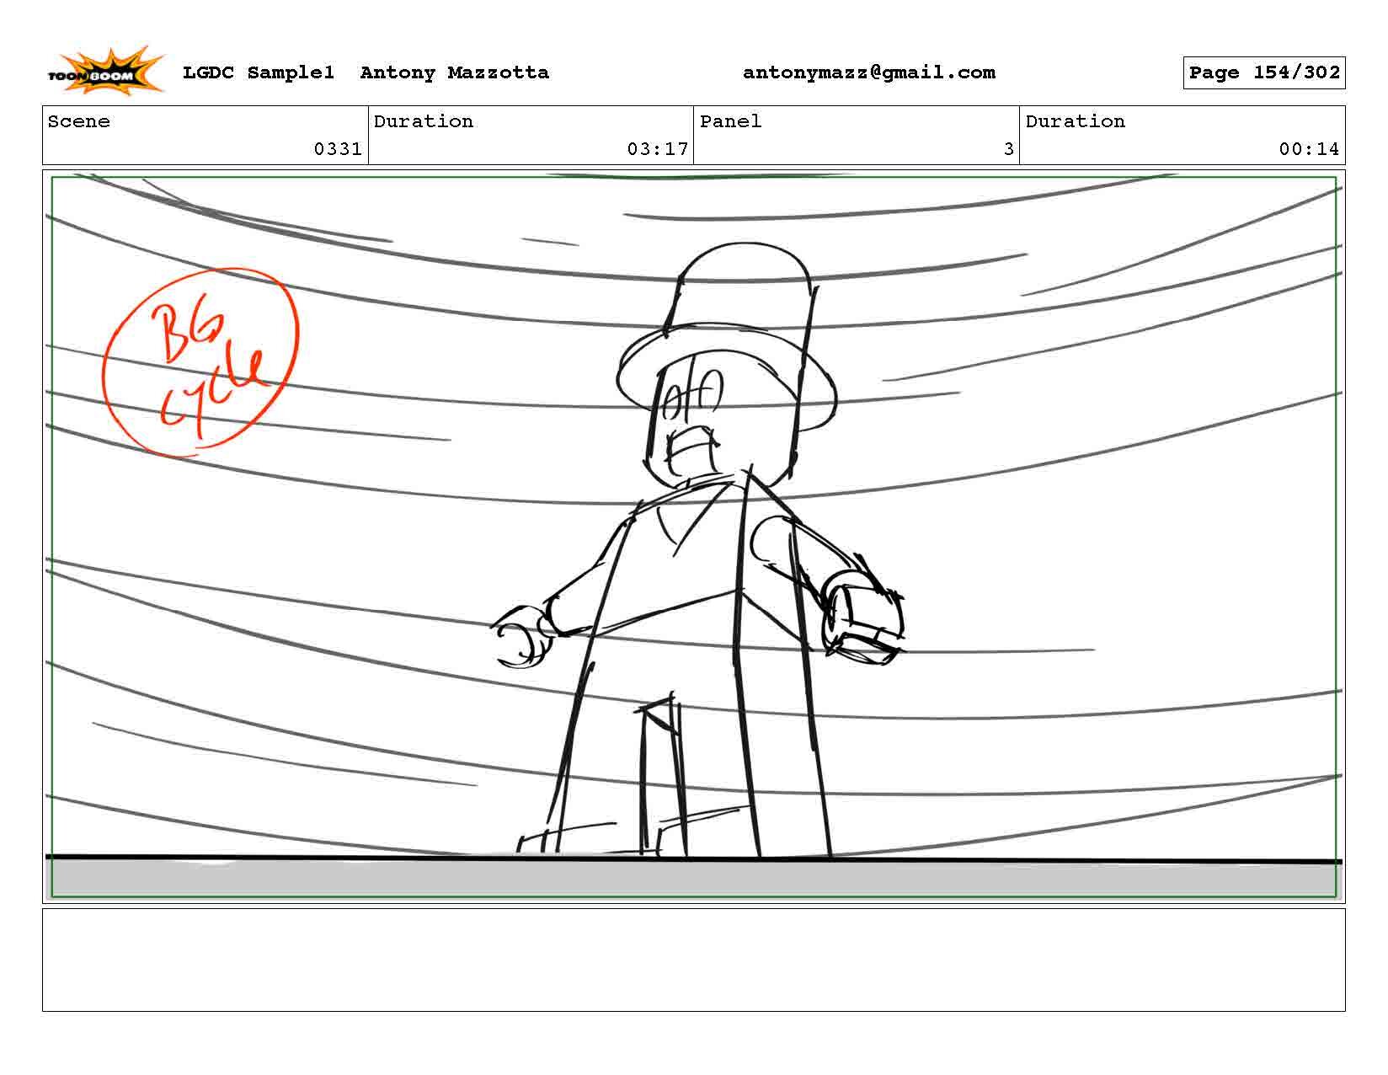Click the 'Scene' header label
The height and width of the screenshot is (1075, 1388).
point(79,122)
